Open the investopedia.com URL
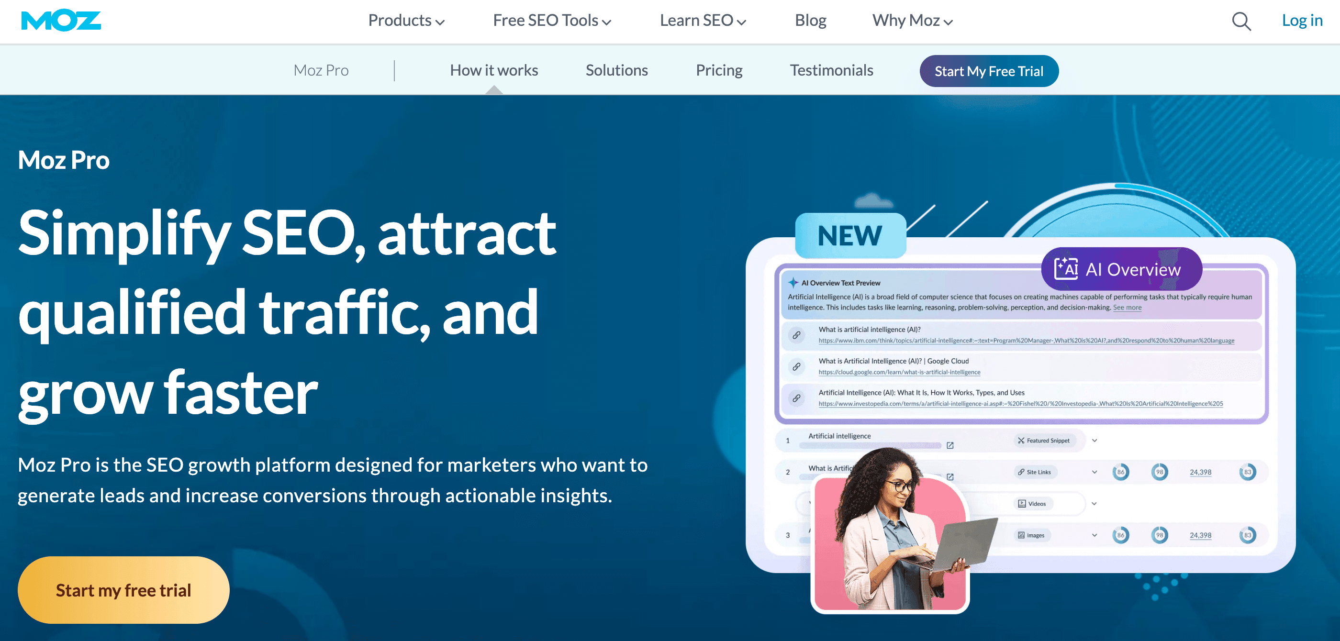1340x641 pixels. click(x=1021, y=403)
